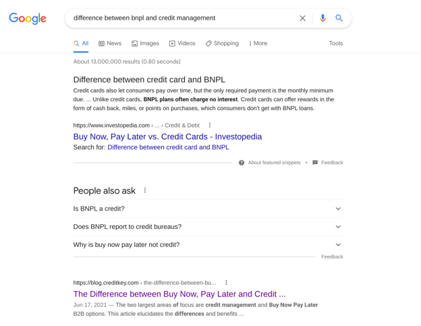Expand "Is BNPL a credit?" question
Screen dimensions: 421x326
208,209
